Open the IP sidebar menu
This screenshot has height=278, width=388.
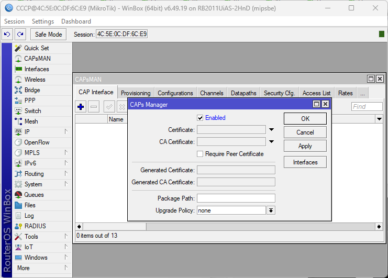click(x=42, y=132)
